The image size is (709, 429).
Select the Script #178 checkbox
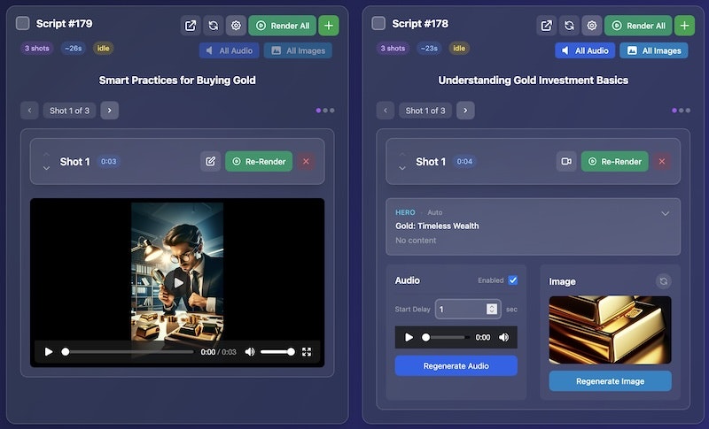[378, 23]
